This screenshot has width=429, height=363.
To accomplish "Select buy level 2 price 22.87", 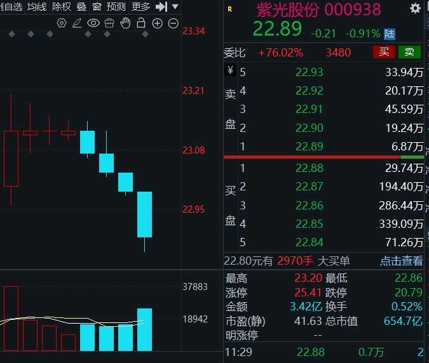I will (x=309, y=187).
